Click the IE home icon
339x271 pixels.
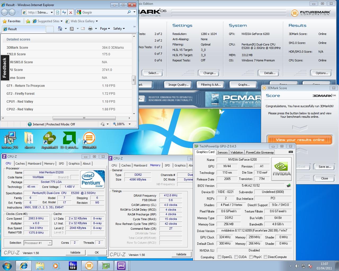[60, 29]
